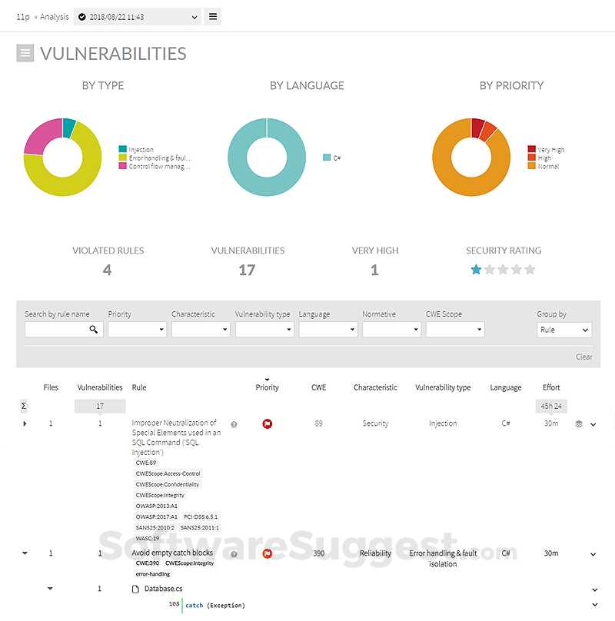Open the Group by dropdown set to Rule
615x621 pixels.
[564, 329]
